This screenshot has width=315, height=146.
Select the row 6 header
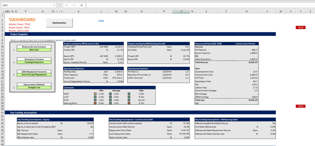pos(2,34)
